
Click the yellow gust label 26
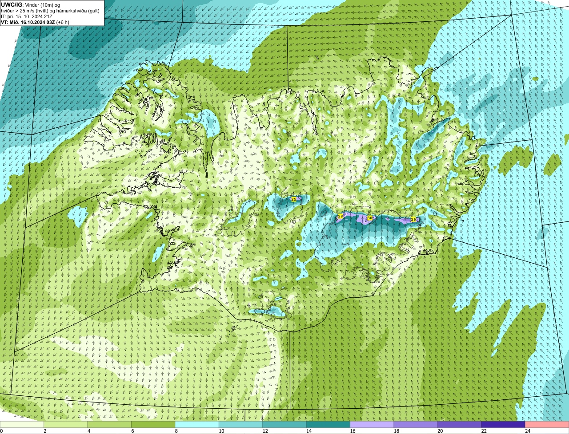[x=413, y=219]
